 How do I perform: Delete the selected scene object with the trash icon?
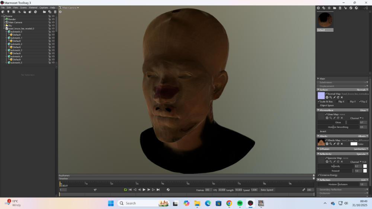(55, 12)
